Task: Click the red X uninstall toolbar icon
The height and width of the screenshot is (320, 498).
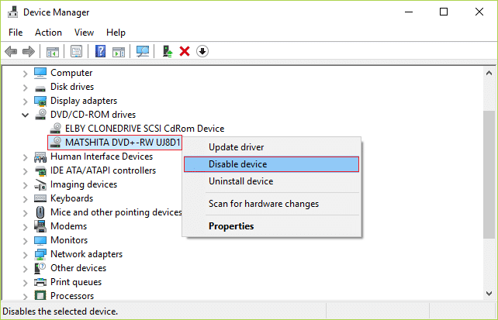Action: pos(185,52)
